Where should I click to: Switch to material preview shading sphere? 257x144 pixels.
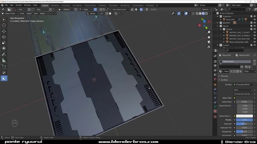click(x=203, y=14)
